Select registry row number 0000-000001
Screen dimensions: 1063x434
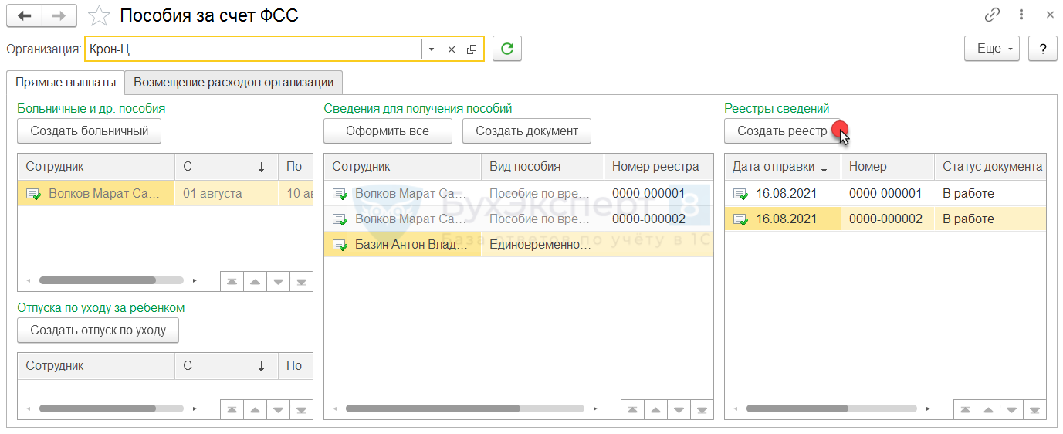[x=885, y=193]
